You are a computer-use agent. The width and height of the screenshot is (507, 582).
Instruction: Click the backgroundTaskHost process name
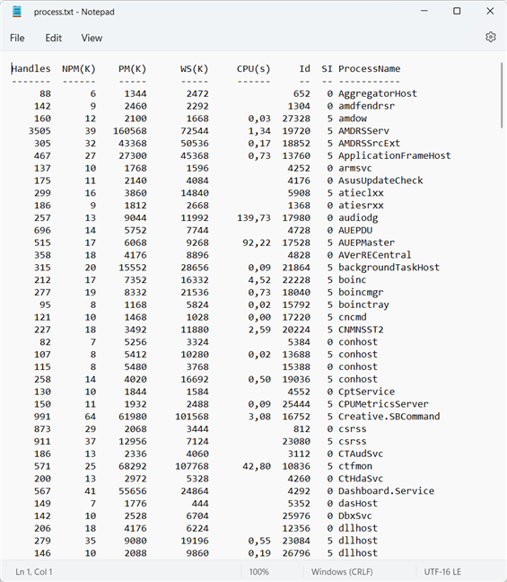(x=389, y=268)
